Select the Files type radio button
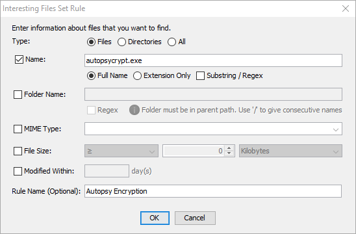The width and height of the screenshot is (356, 234). (x=91, y=42)
